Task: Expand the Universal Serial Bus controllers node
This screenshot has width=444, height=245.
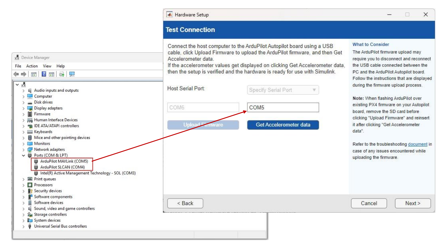Action: tap(24, 226)
